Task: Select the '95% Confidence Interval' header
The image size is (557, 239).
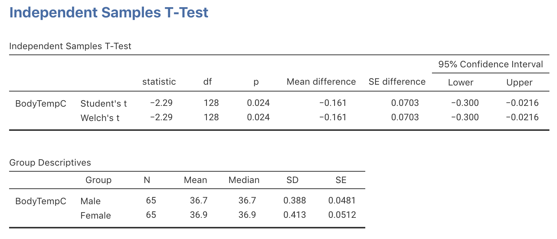Action: pos(491,64)
